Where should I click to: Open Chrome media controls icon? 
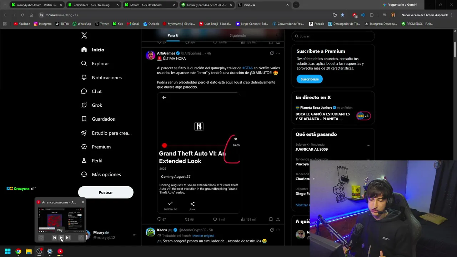tap(384, 15)
